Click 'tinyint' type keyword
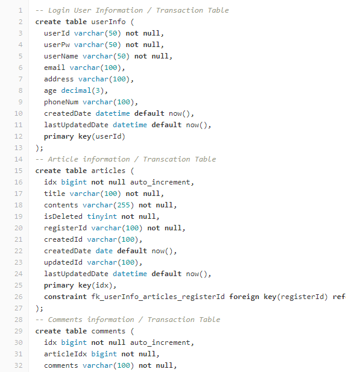This screenshot has width=346, height=372. [x=102, y=216]
